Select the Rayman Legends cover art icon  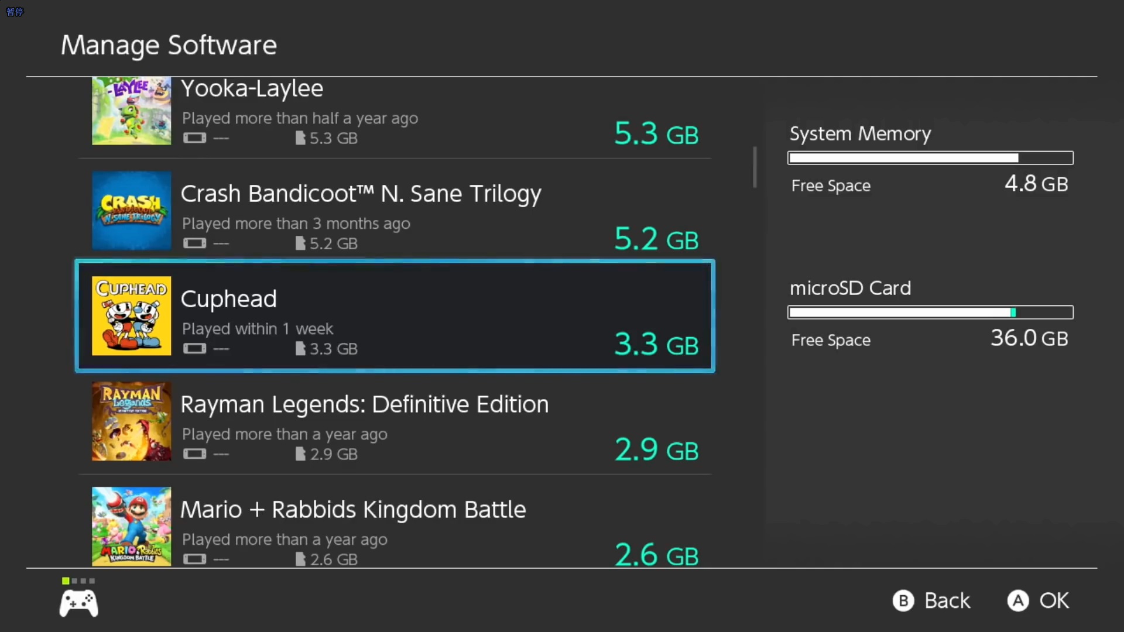coord(132,421)
